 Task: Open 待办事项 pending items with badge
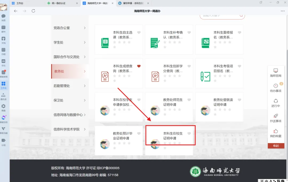coord(276,88)
